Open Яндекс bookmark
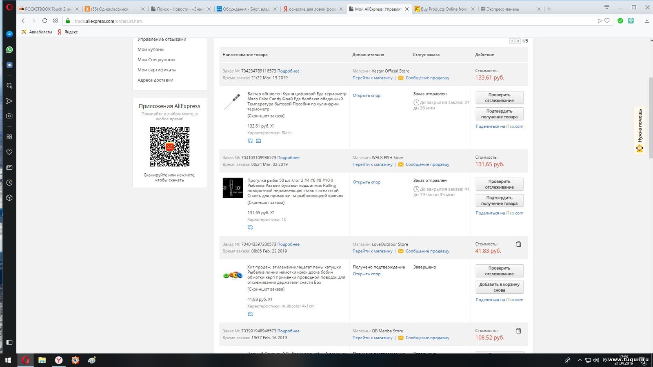The image size is (653, 367). coord(67,32)
